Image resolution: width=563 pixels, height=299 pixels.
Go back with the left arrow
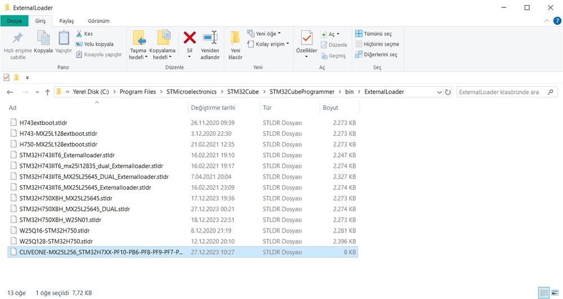(x=10, y=92)
